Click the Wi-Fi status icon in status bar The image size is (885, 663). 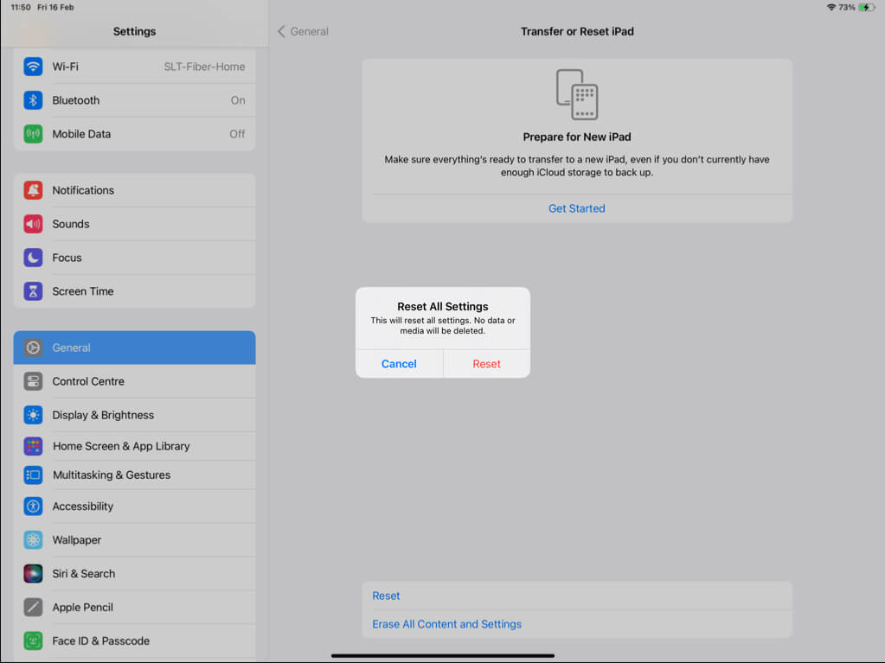[x=830, y=7]
